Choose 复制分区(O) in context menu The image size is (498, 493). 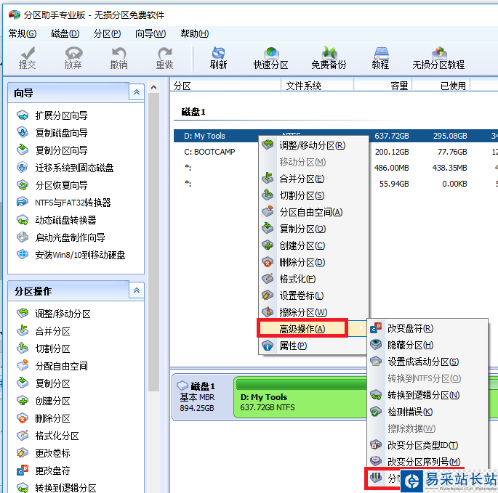click(313, 229)
